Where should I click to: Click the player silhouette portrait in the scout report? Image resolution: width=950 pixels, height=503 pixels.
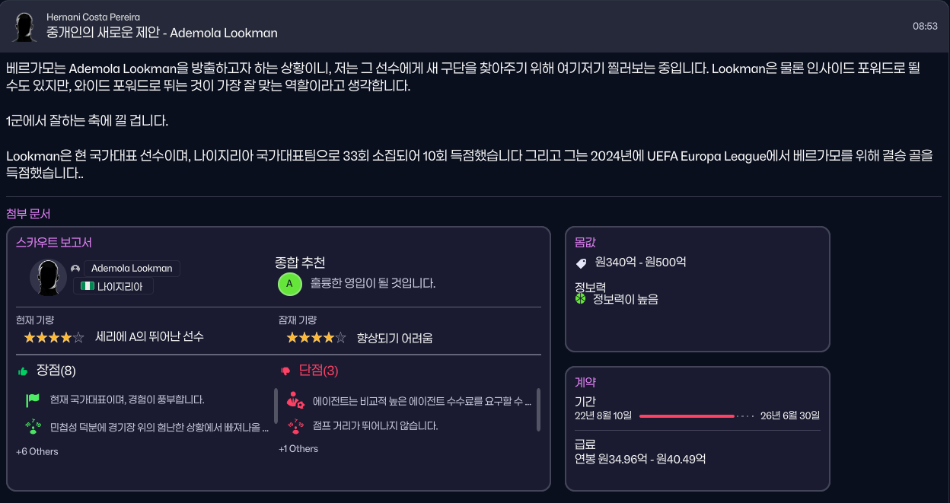tap(48, 279)
